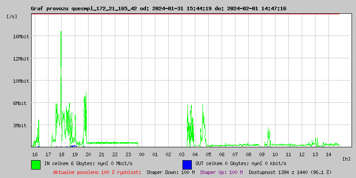Image resolution: width=356 pixels, height=178 pixels.
Task: Click the 'Shaper Down: 100 M' text
Action: [x=170, y=172]
